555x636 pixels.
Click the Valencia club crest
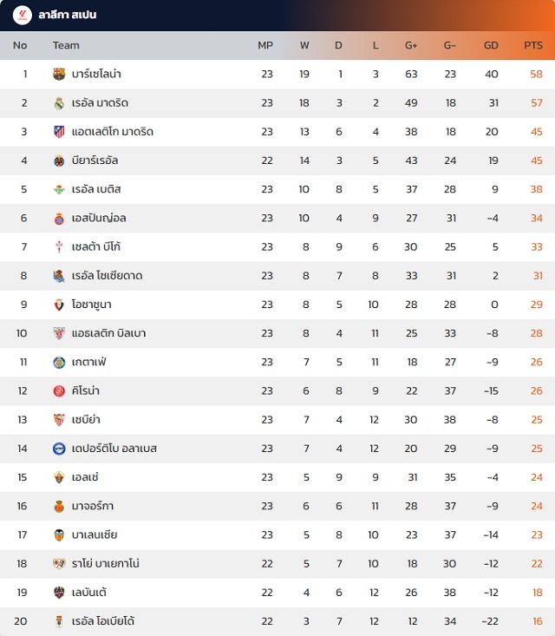coord(59,534)
